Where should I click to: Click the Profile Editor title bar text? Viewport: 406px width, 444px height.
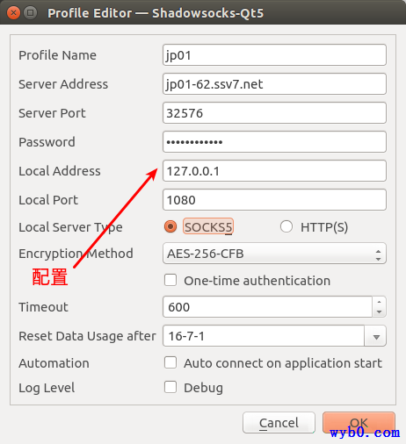156,13
